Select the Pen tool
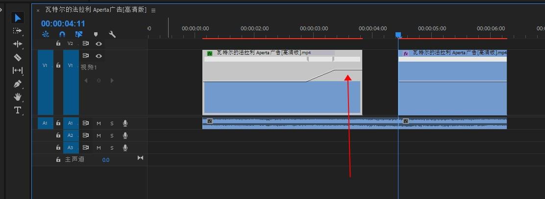The image size is (545, 199). pos(18,84)
